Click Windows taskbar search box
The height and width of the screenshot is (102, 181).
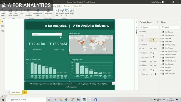click(26, 99)
